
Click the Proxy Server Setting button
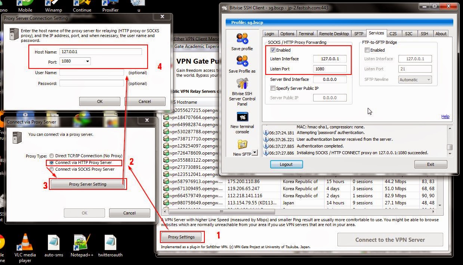[x=87, y=184]
